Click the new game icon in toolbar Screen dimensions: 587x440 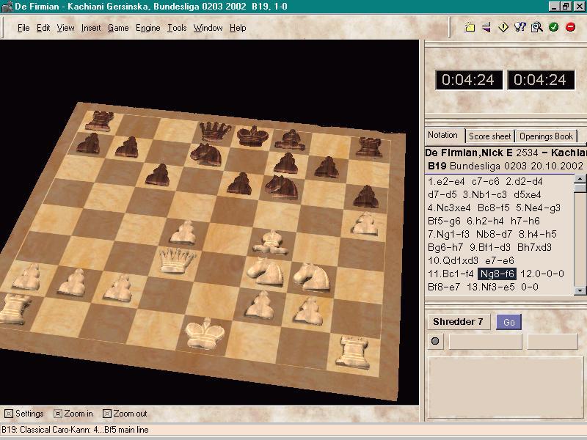tap(470, 28)
